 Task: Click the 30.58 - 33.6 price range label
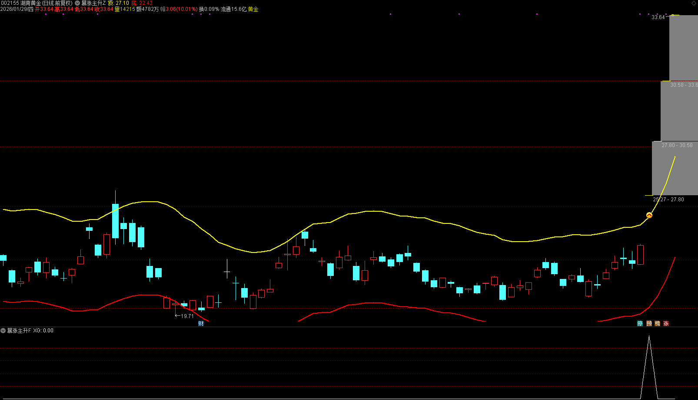(x=684, y=85)
